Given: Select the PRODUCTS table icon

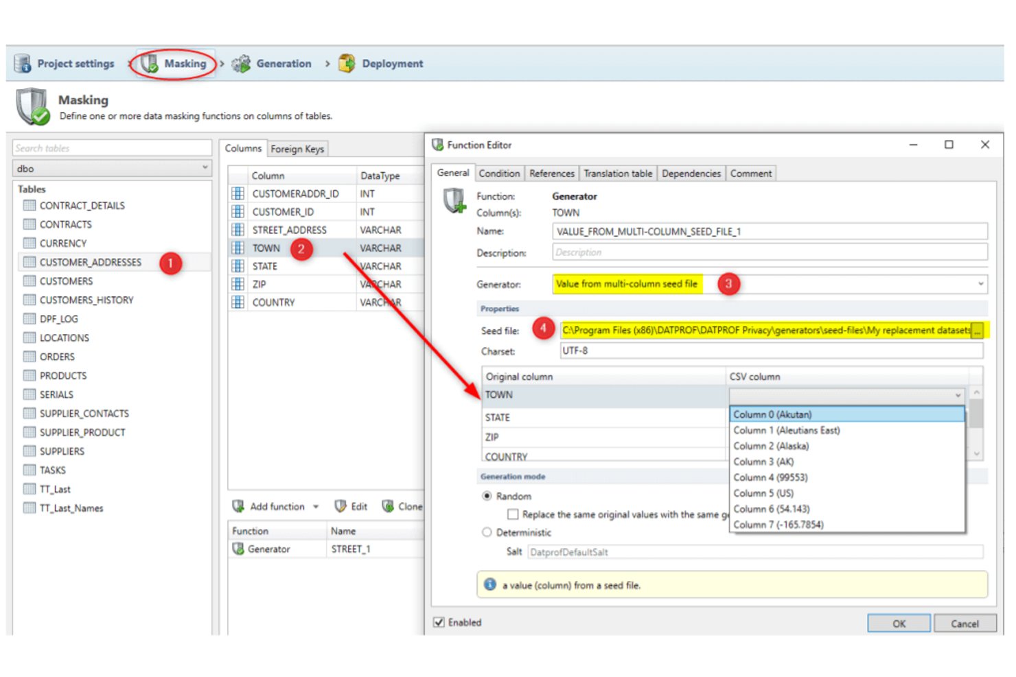Looking at the screenshot, I should (30, 375).
